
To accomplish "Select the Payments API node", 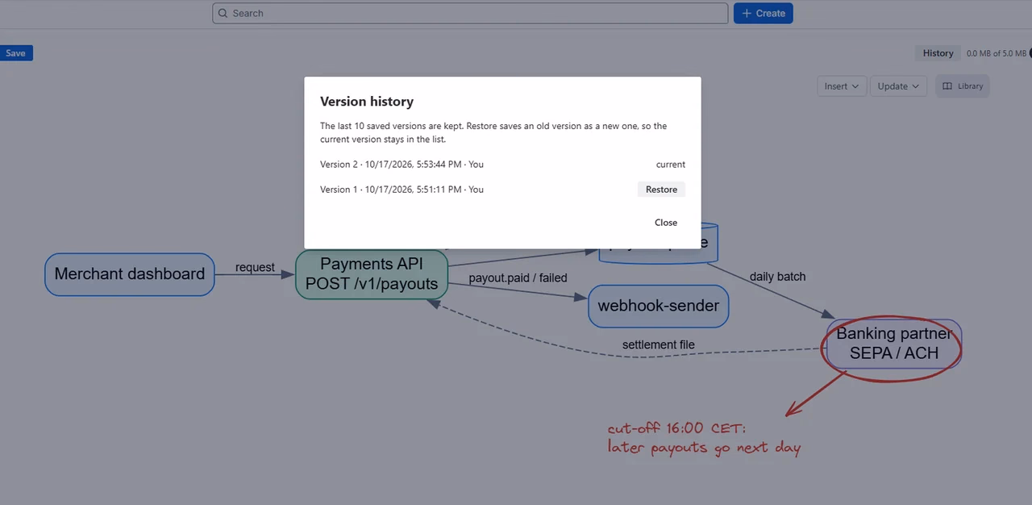I will pyautogui.click(x=372, y=274).
